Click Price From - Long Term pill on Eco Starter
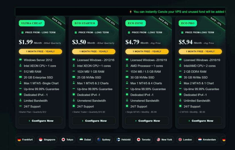 click(x=94, y=32)
